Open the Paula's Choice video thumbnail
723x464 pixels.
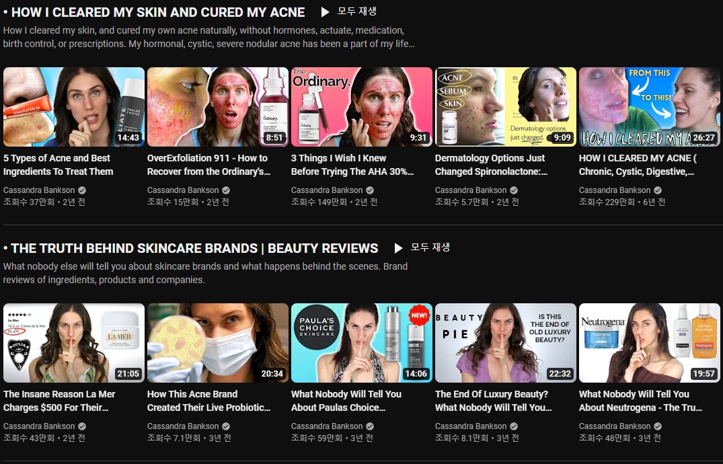[x=362, y=343]
